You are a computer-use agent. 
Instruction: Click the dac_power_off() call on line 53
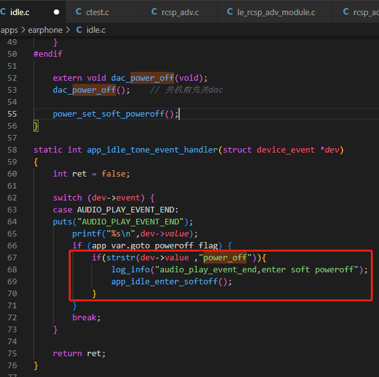[x=91, y=90]
